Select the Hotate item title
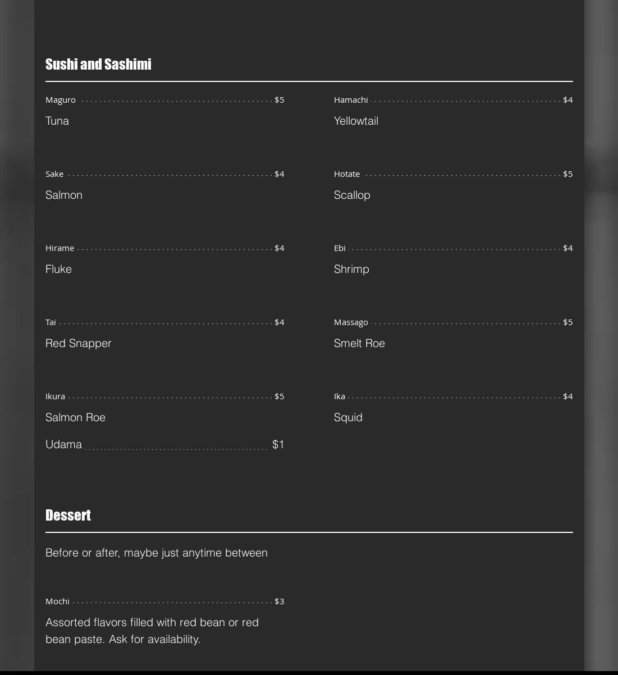The width and height of the screenshot is (618, 675). pos(347,174)
